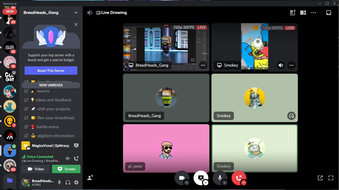The image size is (339, 190).
Task: Enter full screen mode
Action: click(331, 178)
